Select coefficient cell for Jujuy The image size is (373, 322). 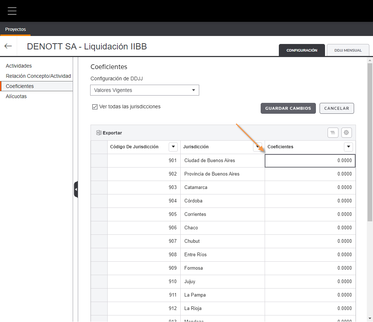(x=310, y=282)
